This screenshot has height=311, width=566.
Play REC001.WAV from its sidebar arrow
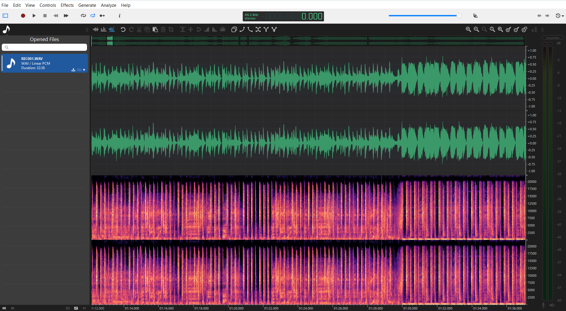pos(84,70)
